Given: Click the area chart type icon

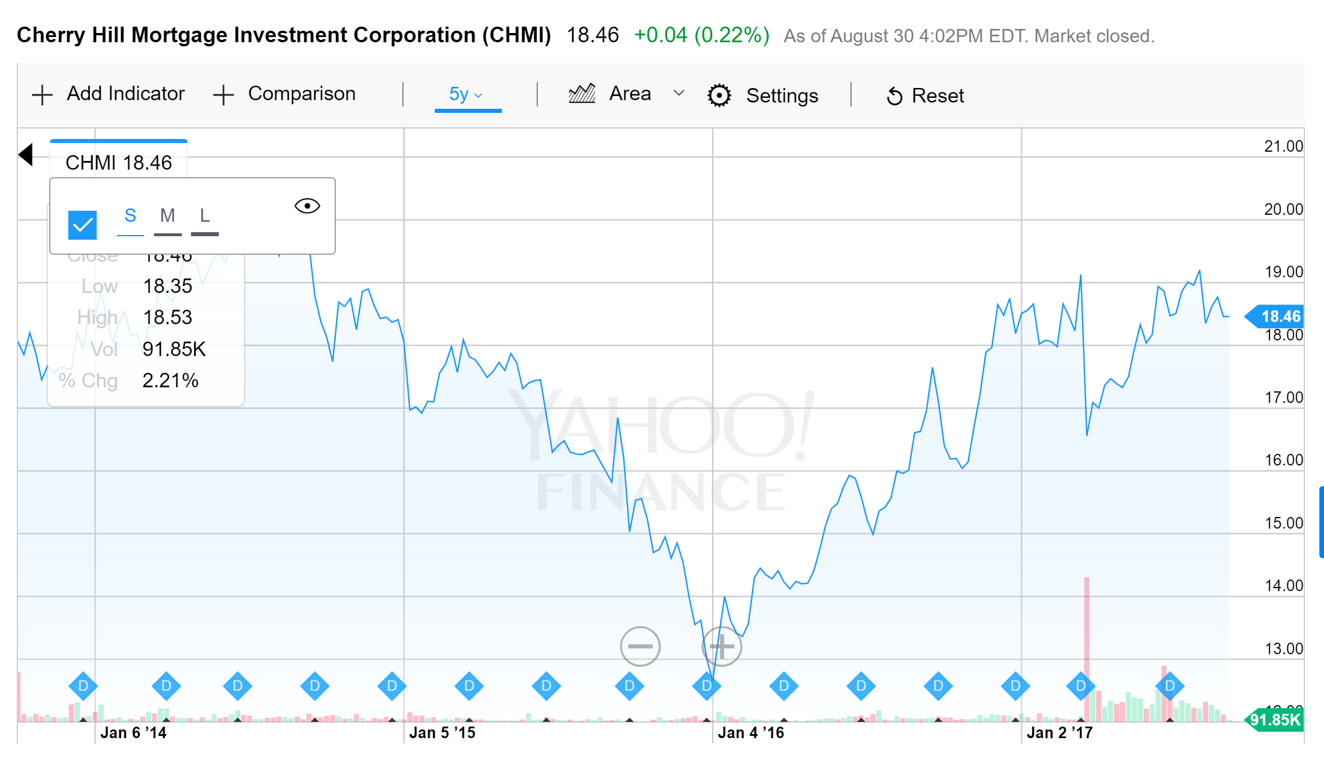Looking at the screenshot, I should pos(582,94).
